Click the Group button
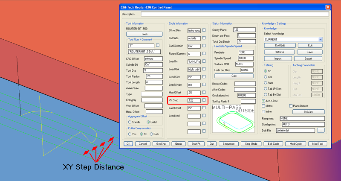 pos(179,144)
